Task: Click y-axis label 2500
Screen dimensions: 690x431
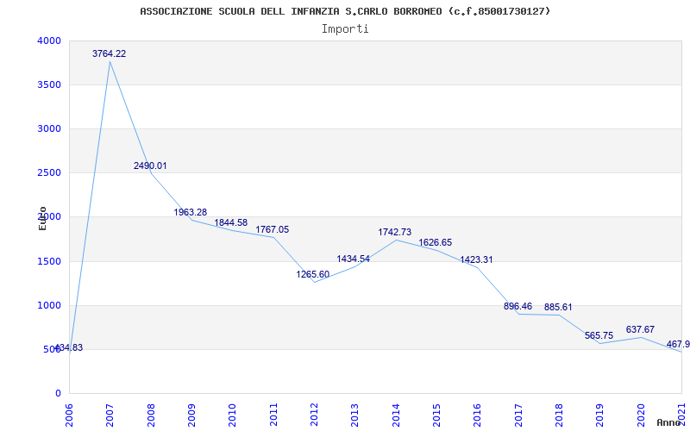Action: [x=49, y=173]
